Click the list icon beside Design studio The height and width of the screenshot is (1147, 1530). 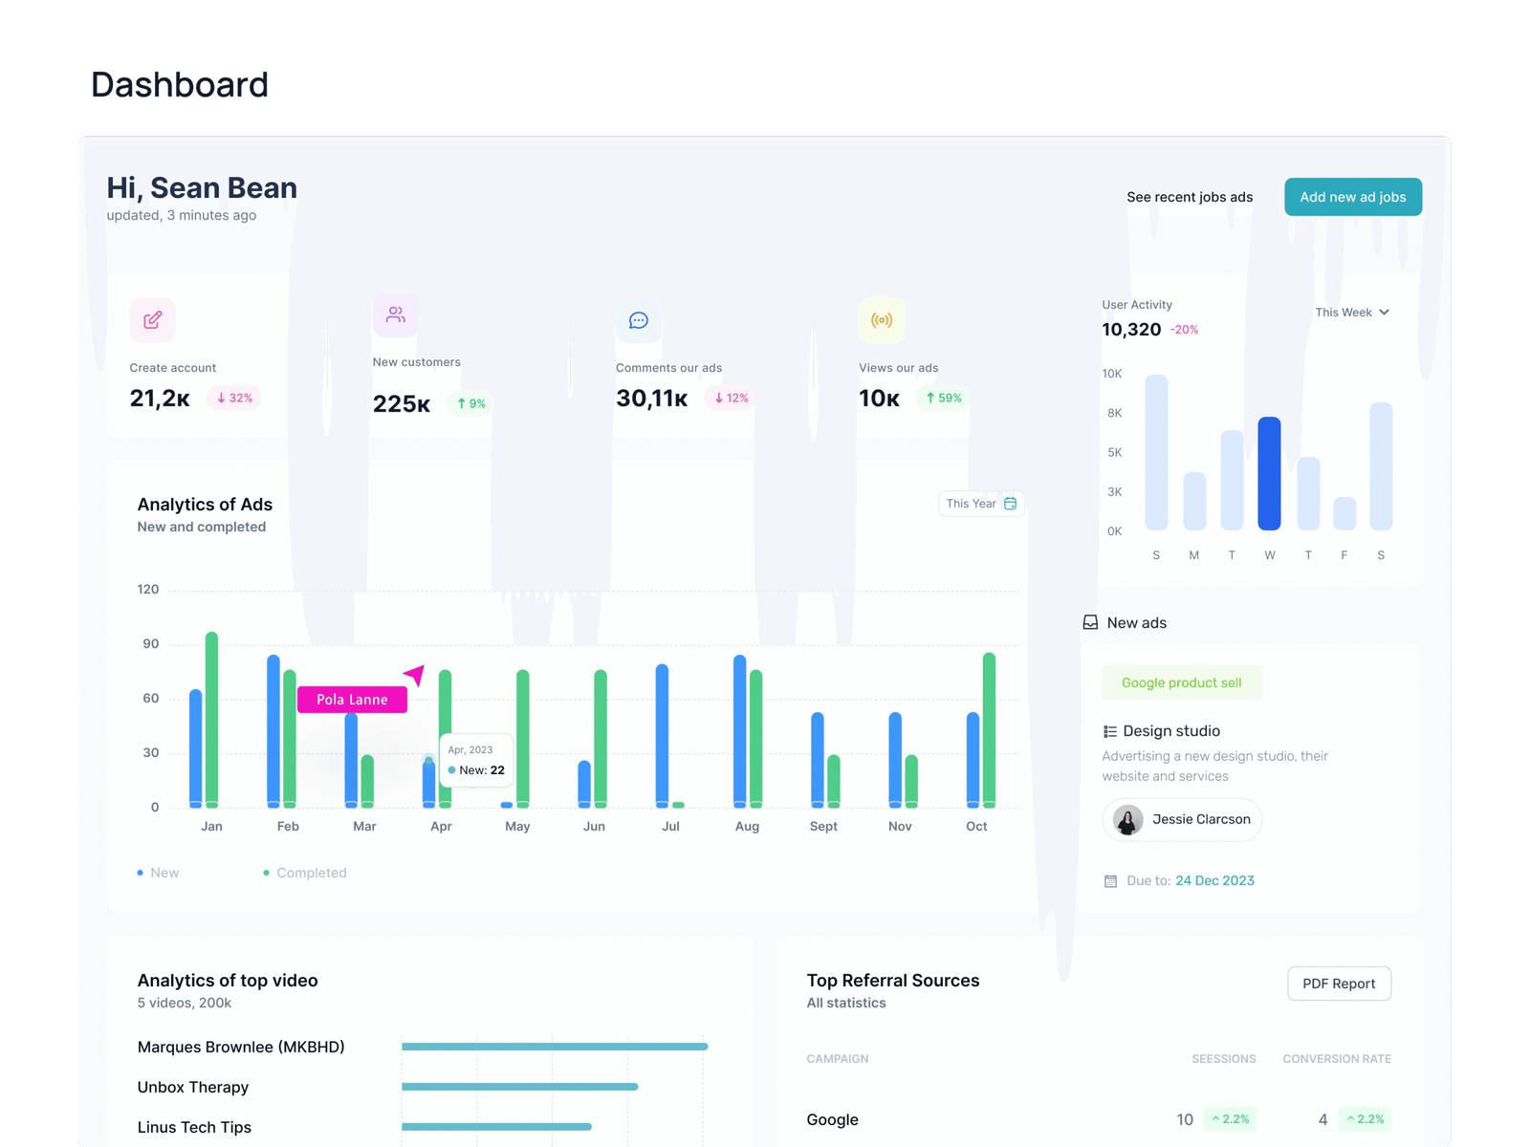tap(1110, 731)
